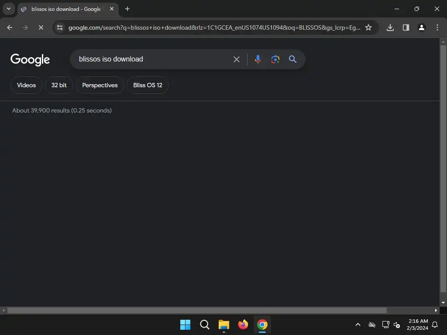Go to Google home via logo
Screen dimensions: 447x335
30,59
